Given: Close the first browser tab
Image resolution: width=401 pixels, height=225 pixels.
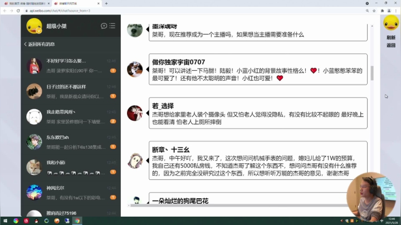Looking at the screenshot, I should tap(48, 3).
